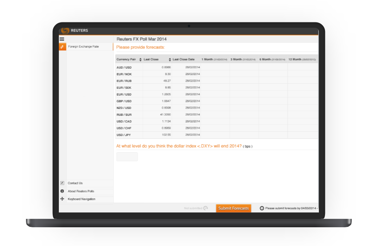Image resolution: width=377 pixels, height=246 pixels.
Task: Select the USD / JPY row label
Action: pyautogui.click(x=123, y=135)
